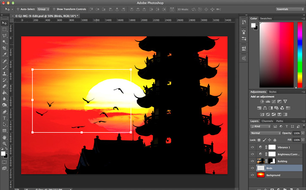The image size is (306, 190).
Task: Open the Essentials workspace dropdown
Action: click(x=289, y=9)
